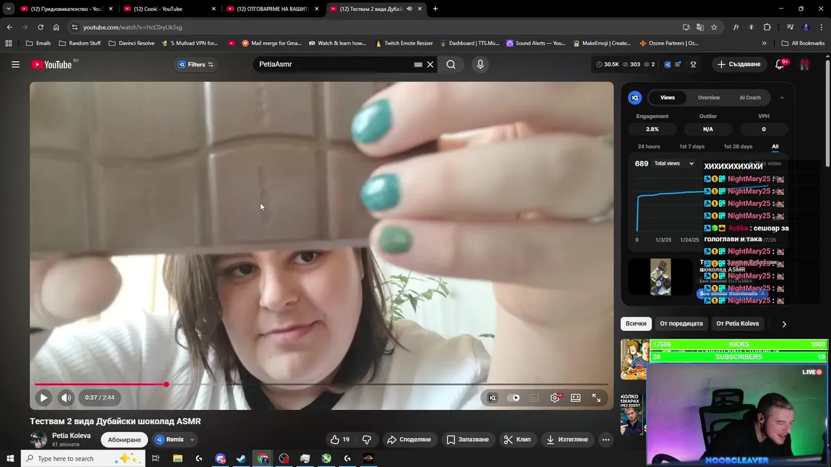
Task: Focus the YouTube search input field
Action: pyautogui.click(x=334, y=64)
